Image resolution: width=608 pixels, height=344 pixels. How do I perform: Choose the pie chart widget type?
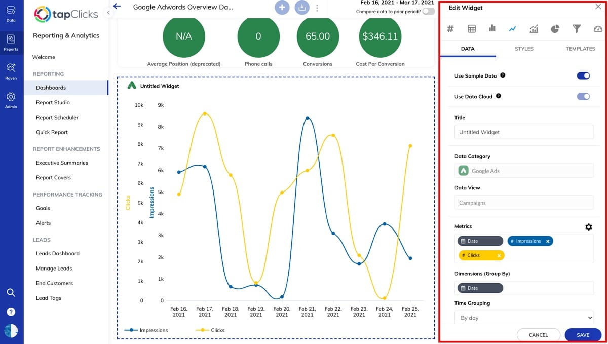click(x=555, y=29)
